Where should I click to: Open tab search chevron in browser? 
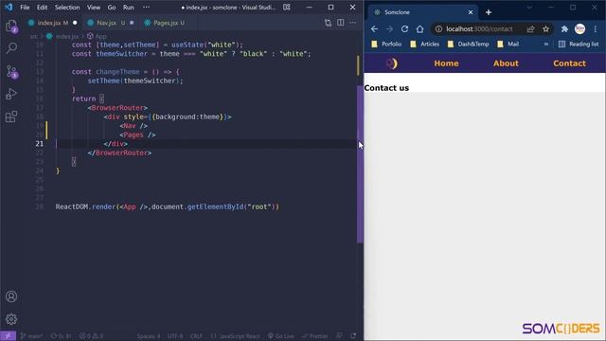click(529, 8)
